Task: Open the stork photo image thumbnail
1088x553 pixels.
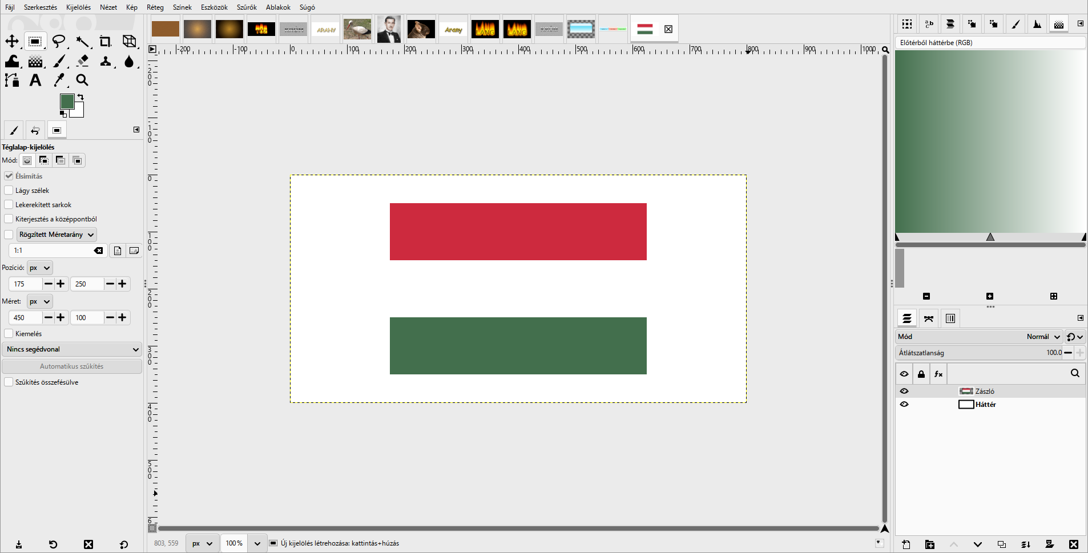Action: 357,29
